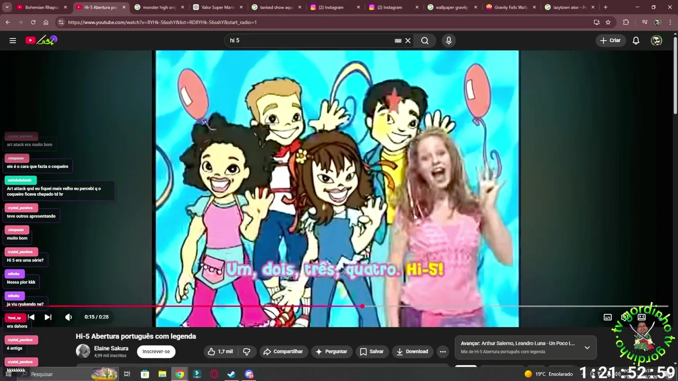Screen dimensions: 678x381
Task: Start voice search with microphone
Action: 449,40
